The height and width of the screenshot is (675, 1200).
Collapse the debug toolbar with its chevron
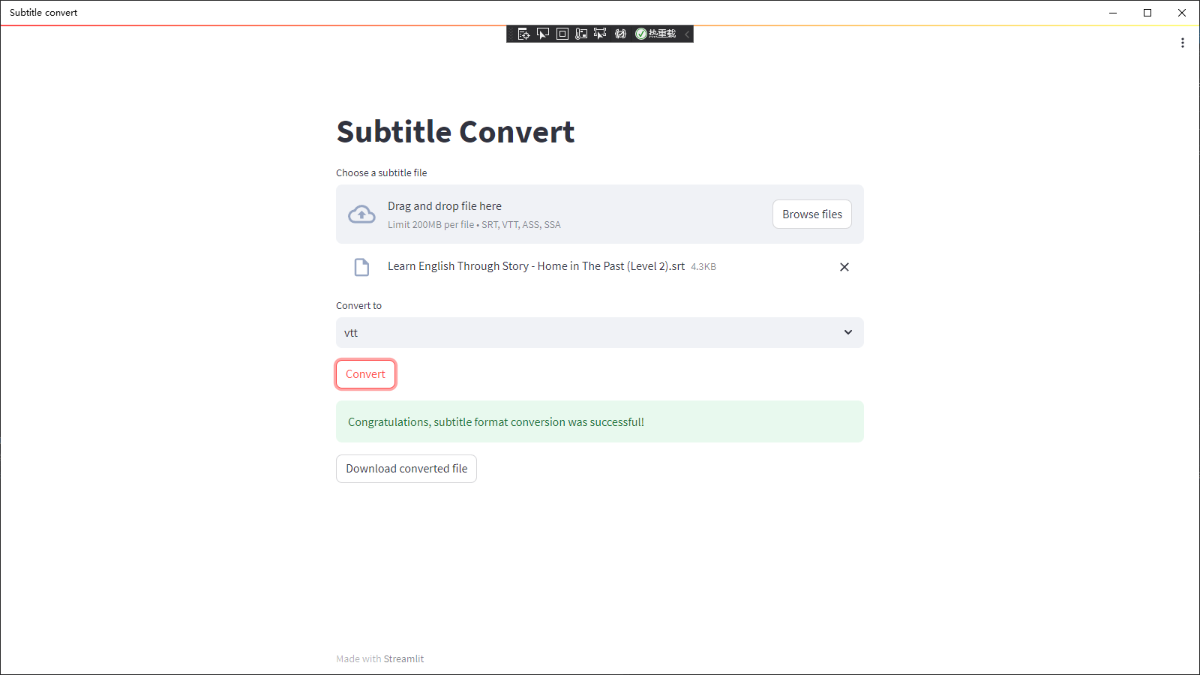tap(687, 34)
